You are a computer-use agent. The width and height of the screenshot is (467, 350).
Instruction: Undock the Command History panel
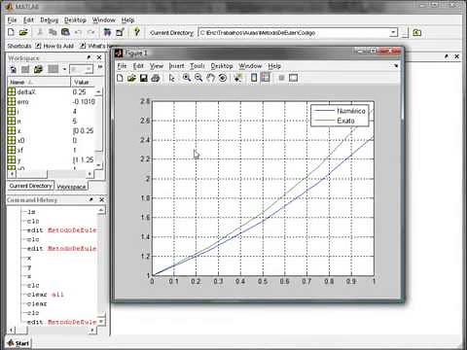point(91,199)
